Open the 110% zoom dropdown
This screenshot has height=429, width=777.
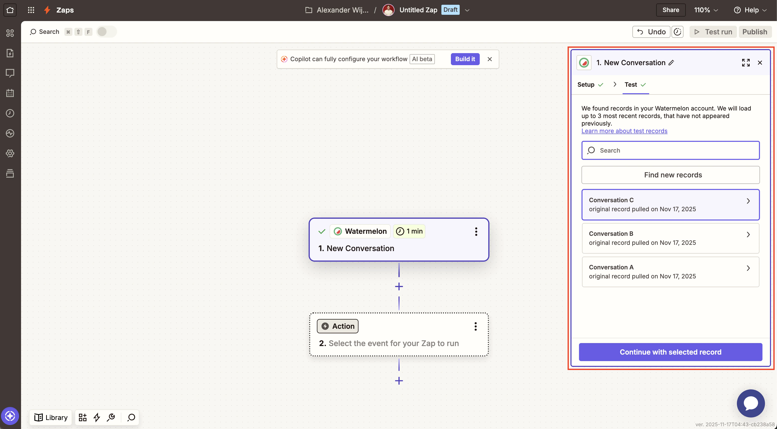coord(706,10)
